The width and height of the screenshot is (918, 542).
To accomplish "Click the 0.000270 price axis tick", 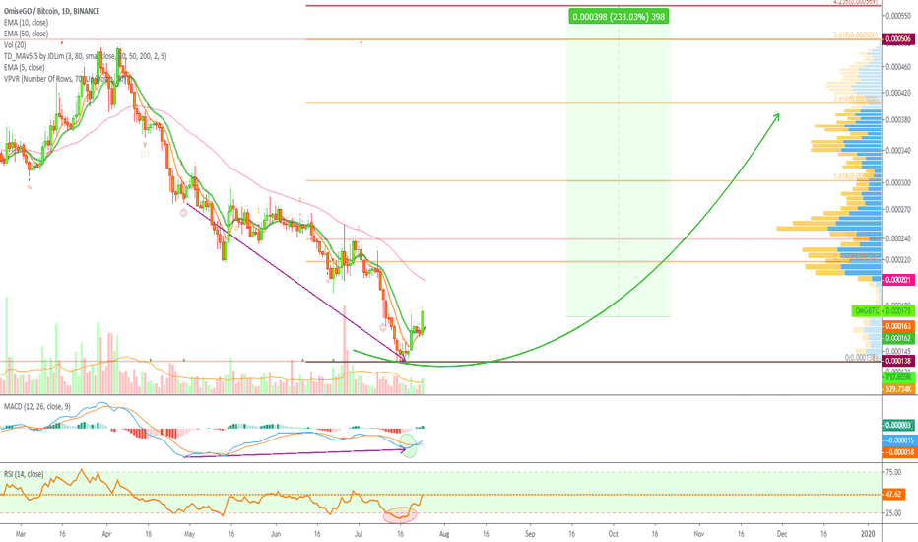I will [898, 209].
